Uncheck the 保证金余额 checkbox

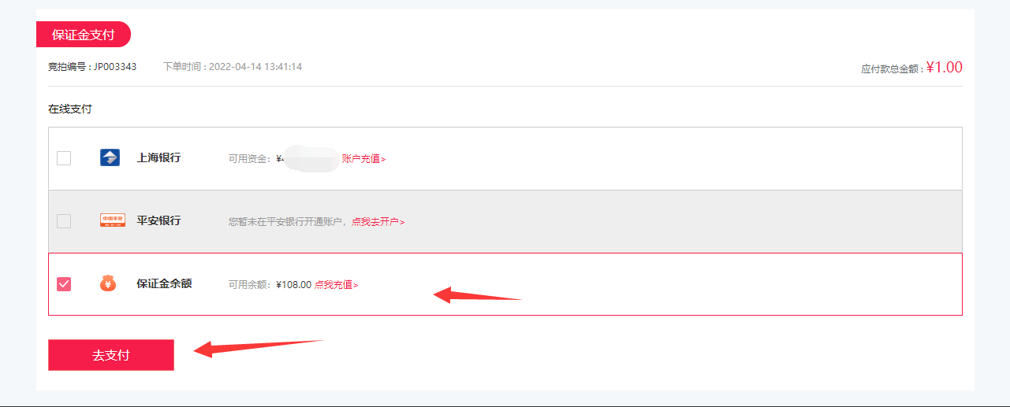point(64,284)
